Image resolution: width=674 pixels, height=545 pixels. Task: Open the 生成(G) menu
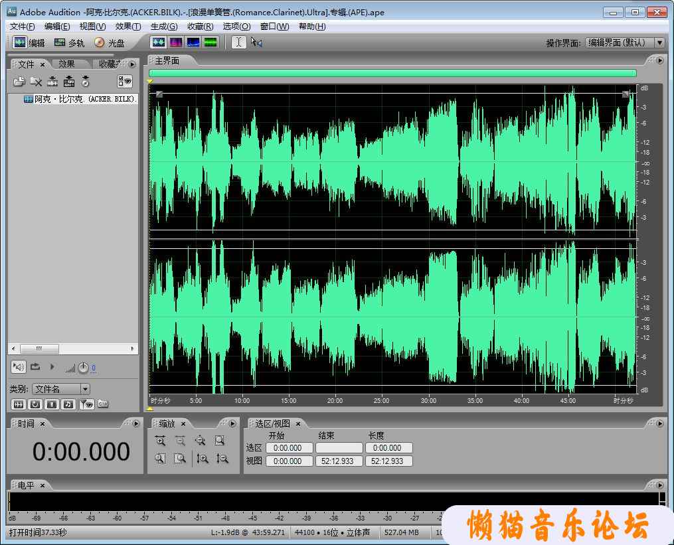[x=164, y=27]
